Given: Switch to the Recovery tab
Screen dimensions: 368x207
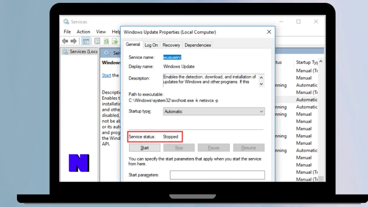Looking at the screenshot, I should click(171, 45).
